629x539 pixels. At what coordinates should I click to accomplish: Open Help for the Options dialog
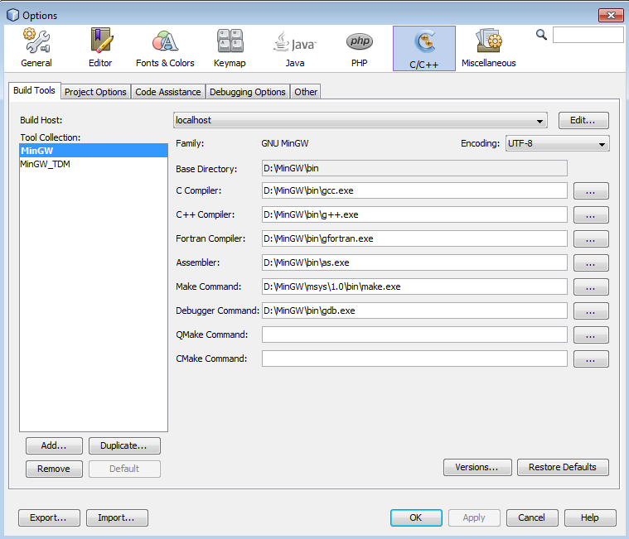[x=590, y=517]
